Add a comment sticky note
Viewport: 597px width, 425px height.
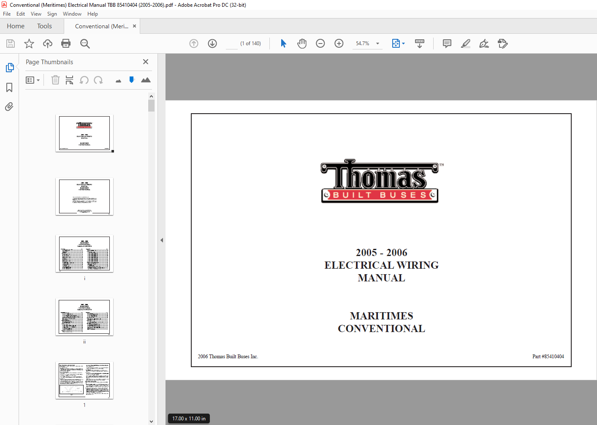[x=447, y=44]
